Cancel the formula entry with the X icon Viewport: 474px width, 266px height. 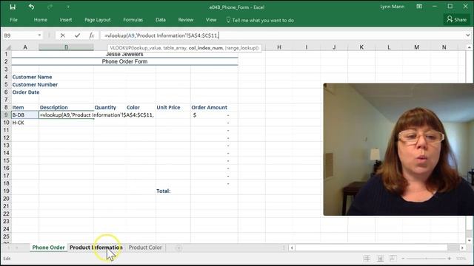[x=62, y=35]
